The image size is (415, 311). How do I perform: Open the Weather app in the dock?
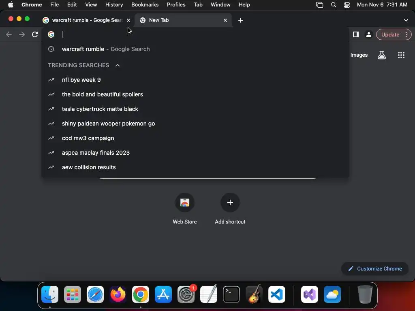332,294
